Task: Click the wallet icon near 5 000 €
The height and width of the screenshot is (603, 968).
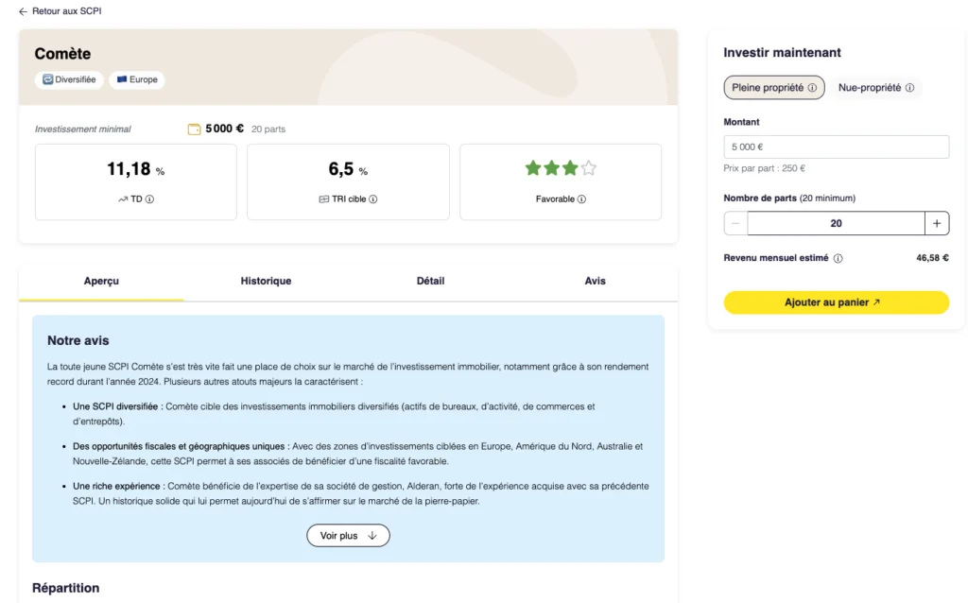Action: (x=194, y=128)
